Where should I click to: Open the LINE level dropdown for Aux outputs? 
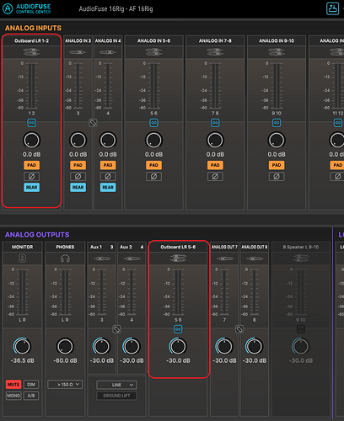pos(116,385)
